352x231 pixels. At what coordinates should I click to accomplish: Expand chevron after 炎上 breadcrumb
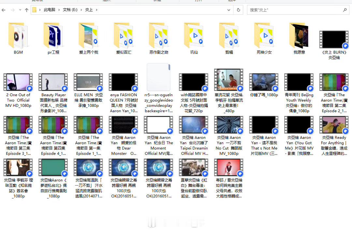(x=96, y=10)
